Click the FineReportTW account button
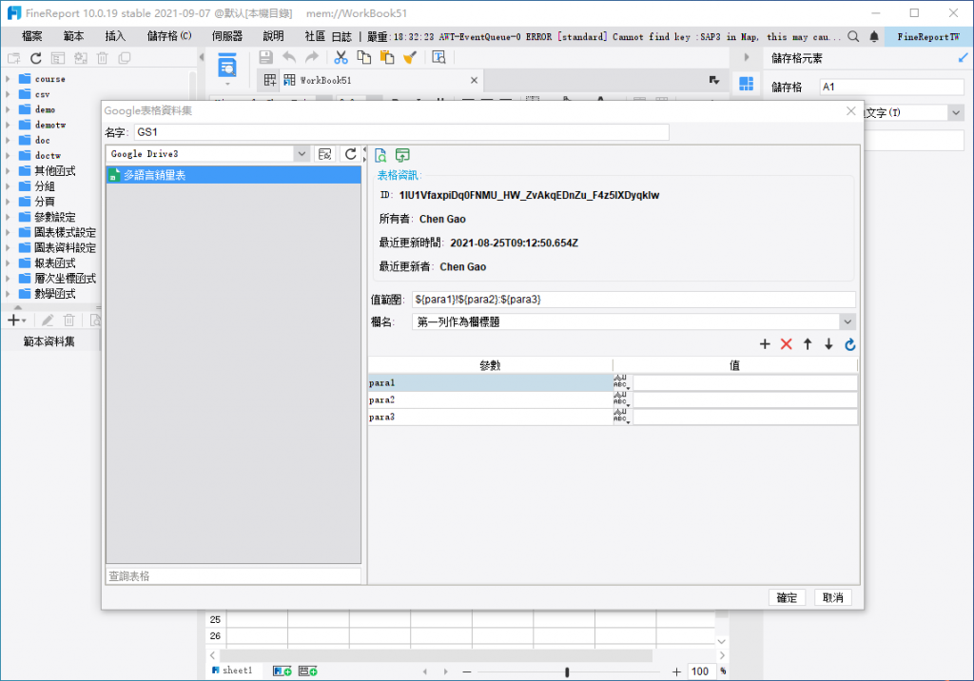Viewport: 974px width, 681px height. point(928,37)
